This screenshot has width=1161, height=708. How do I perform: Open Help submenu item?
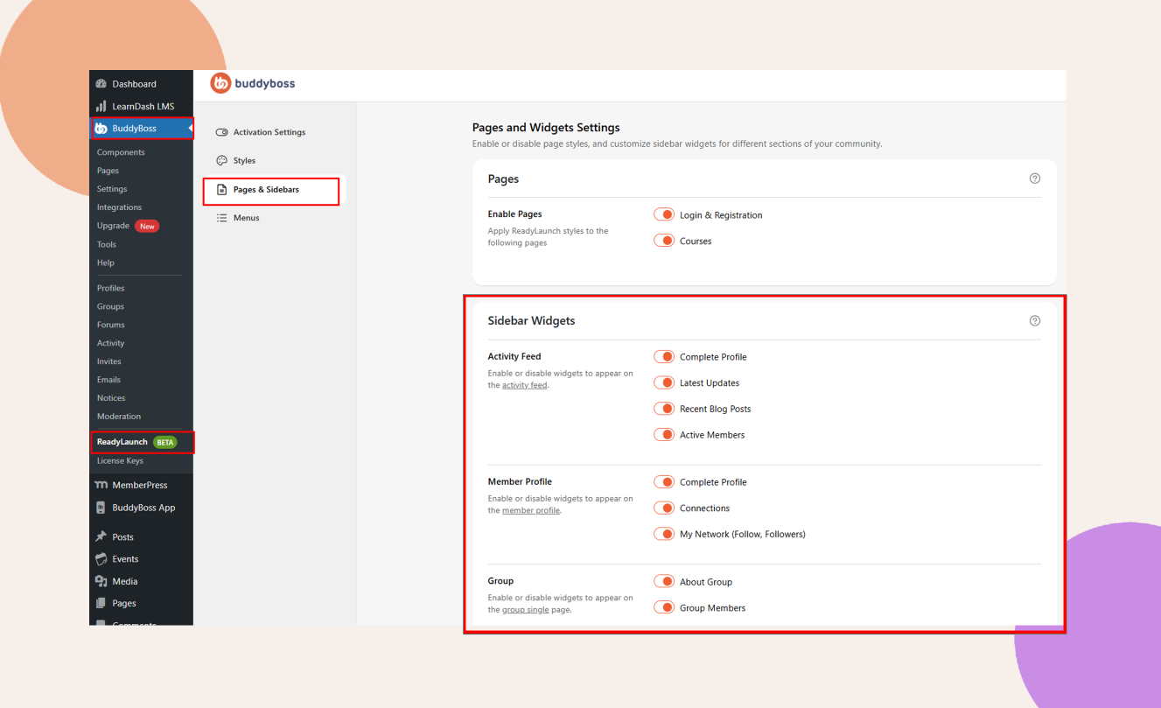(105, 263)
